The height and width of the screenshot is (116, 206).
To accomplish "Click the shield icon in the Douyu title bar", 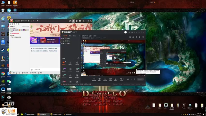I will click(x=134, y=32).
